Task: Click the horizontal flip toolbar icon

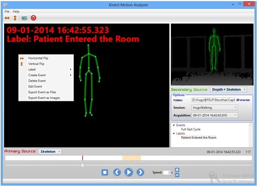Action: 7,18
